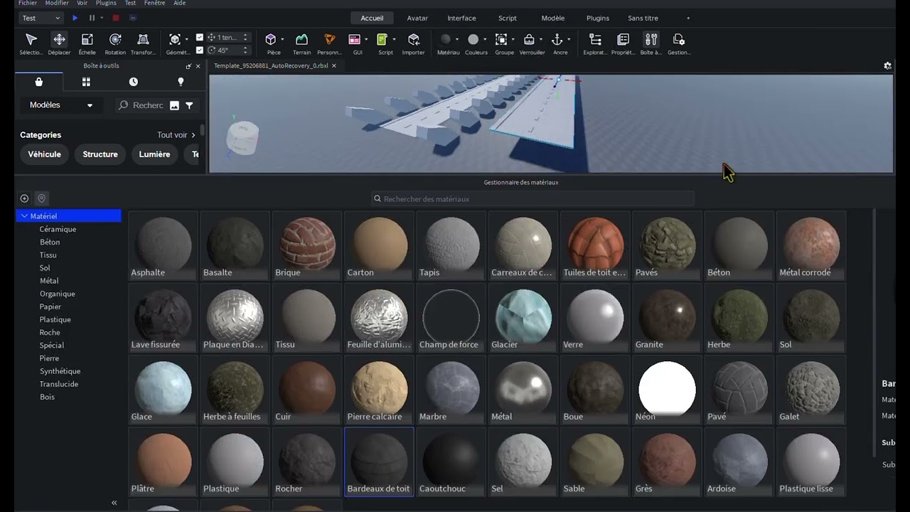Click the Verrouiller lock icon

529,40
